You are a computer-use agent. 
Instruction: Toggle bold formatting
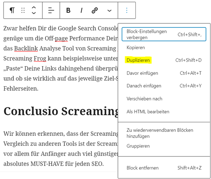coord(68,10)
